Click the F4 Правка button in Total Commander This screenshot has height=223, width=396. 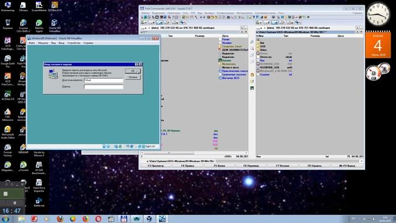pyautogui.click(x=187, y=166)
